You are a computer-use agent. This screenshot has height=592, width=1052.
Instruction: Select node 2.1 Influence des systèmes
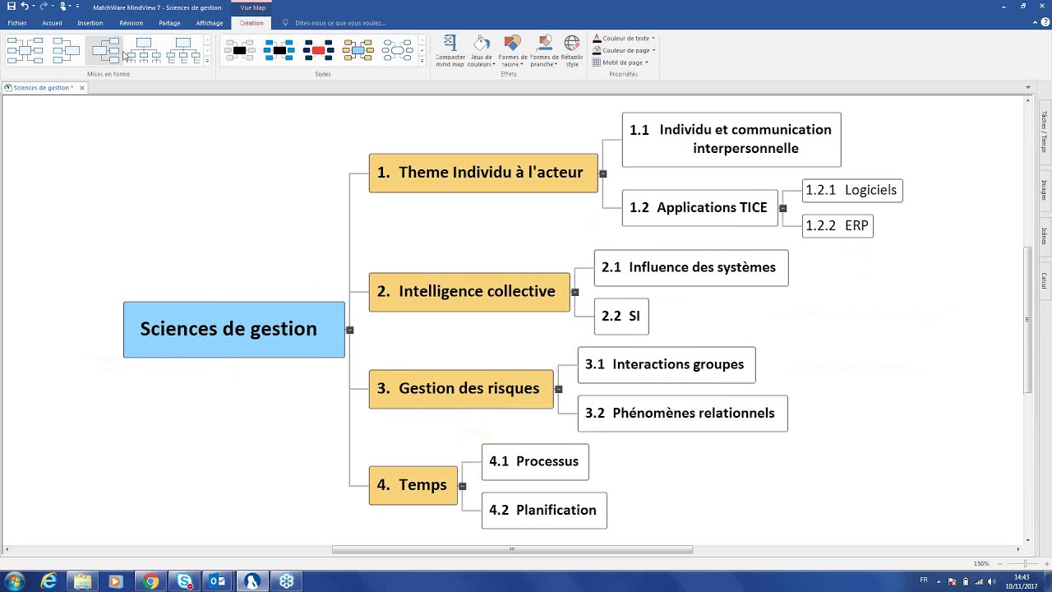coord(691,268)
